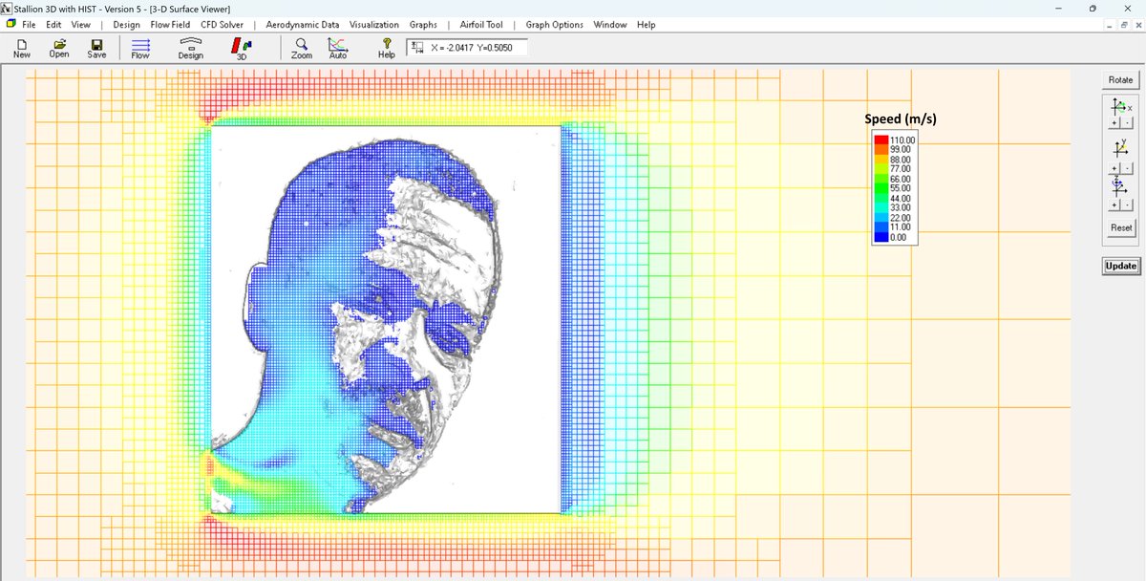1146x581 pixels.
Task: Click the Auto scaling graph icon
Action: point(337,46)
